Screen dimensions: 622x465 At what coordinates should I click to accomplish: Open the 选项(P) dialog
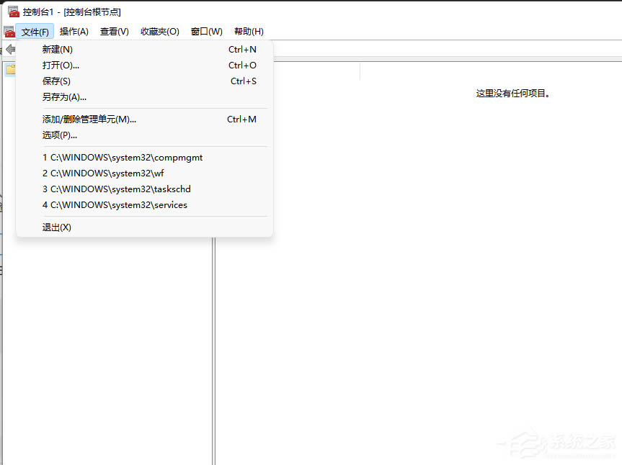coord(59,135)
